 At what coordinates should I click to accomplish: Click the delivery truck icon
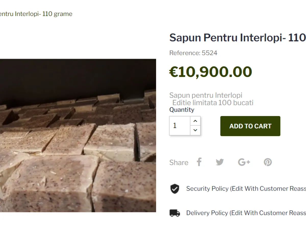(x=175, y=213)
